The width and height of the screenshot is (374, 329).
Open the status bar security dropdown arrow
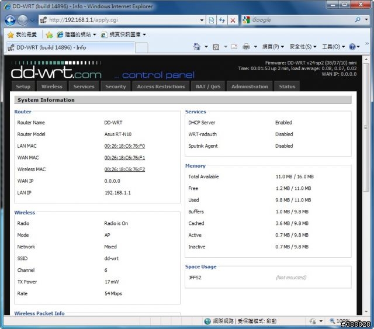click(321, 321)
